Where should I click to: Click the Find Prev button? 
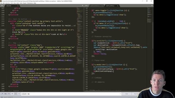click(136, 94)
